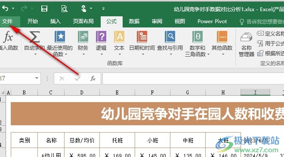Select column D header
Viewport: 284px width, 157px height.
82,93
